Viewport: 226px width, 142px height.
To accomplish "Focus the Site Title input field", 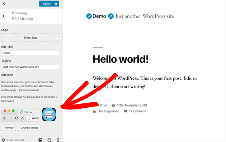I will click(30, 53).
